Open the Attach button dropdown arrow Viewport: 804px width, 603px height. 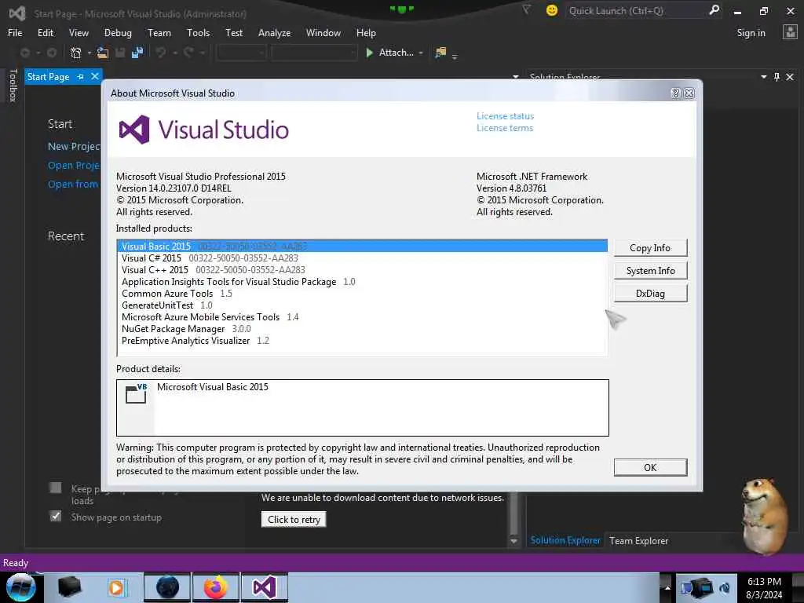(421, 53)
